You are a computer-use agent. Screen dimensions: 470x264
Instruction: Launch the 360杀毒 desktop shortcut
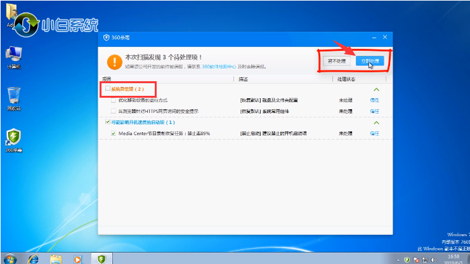tap(13, 140)
